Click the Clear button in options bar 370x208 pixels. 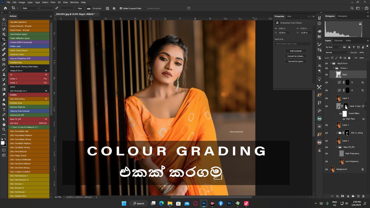(80, 8)
